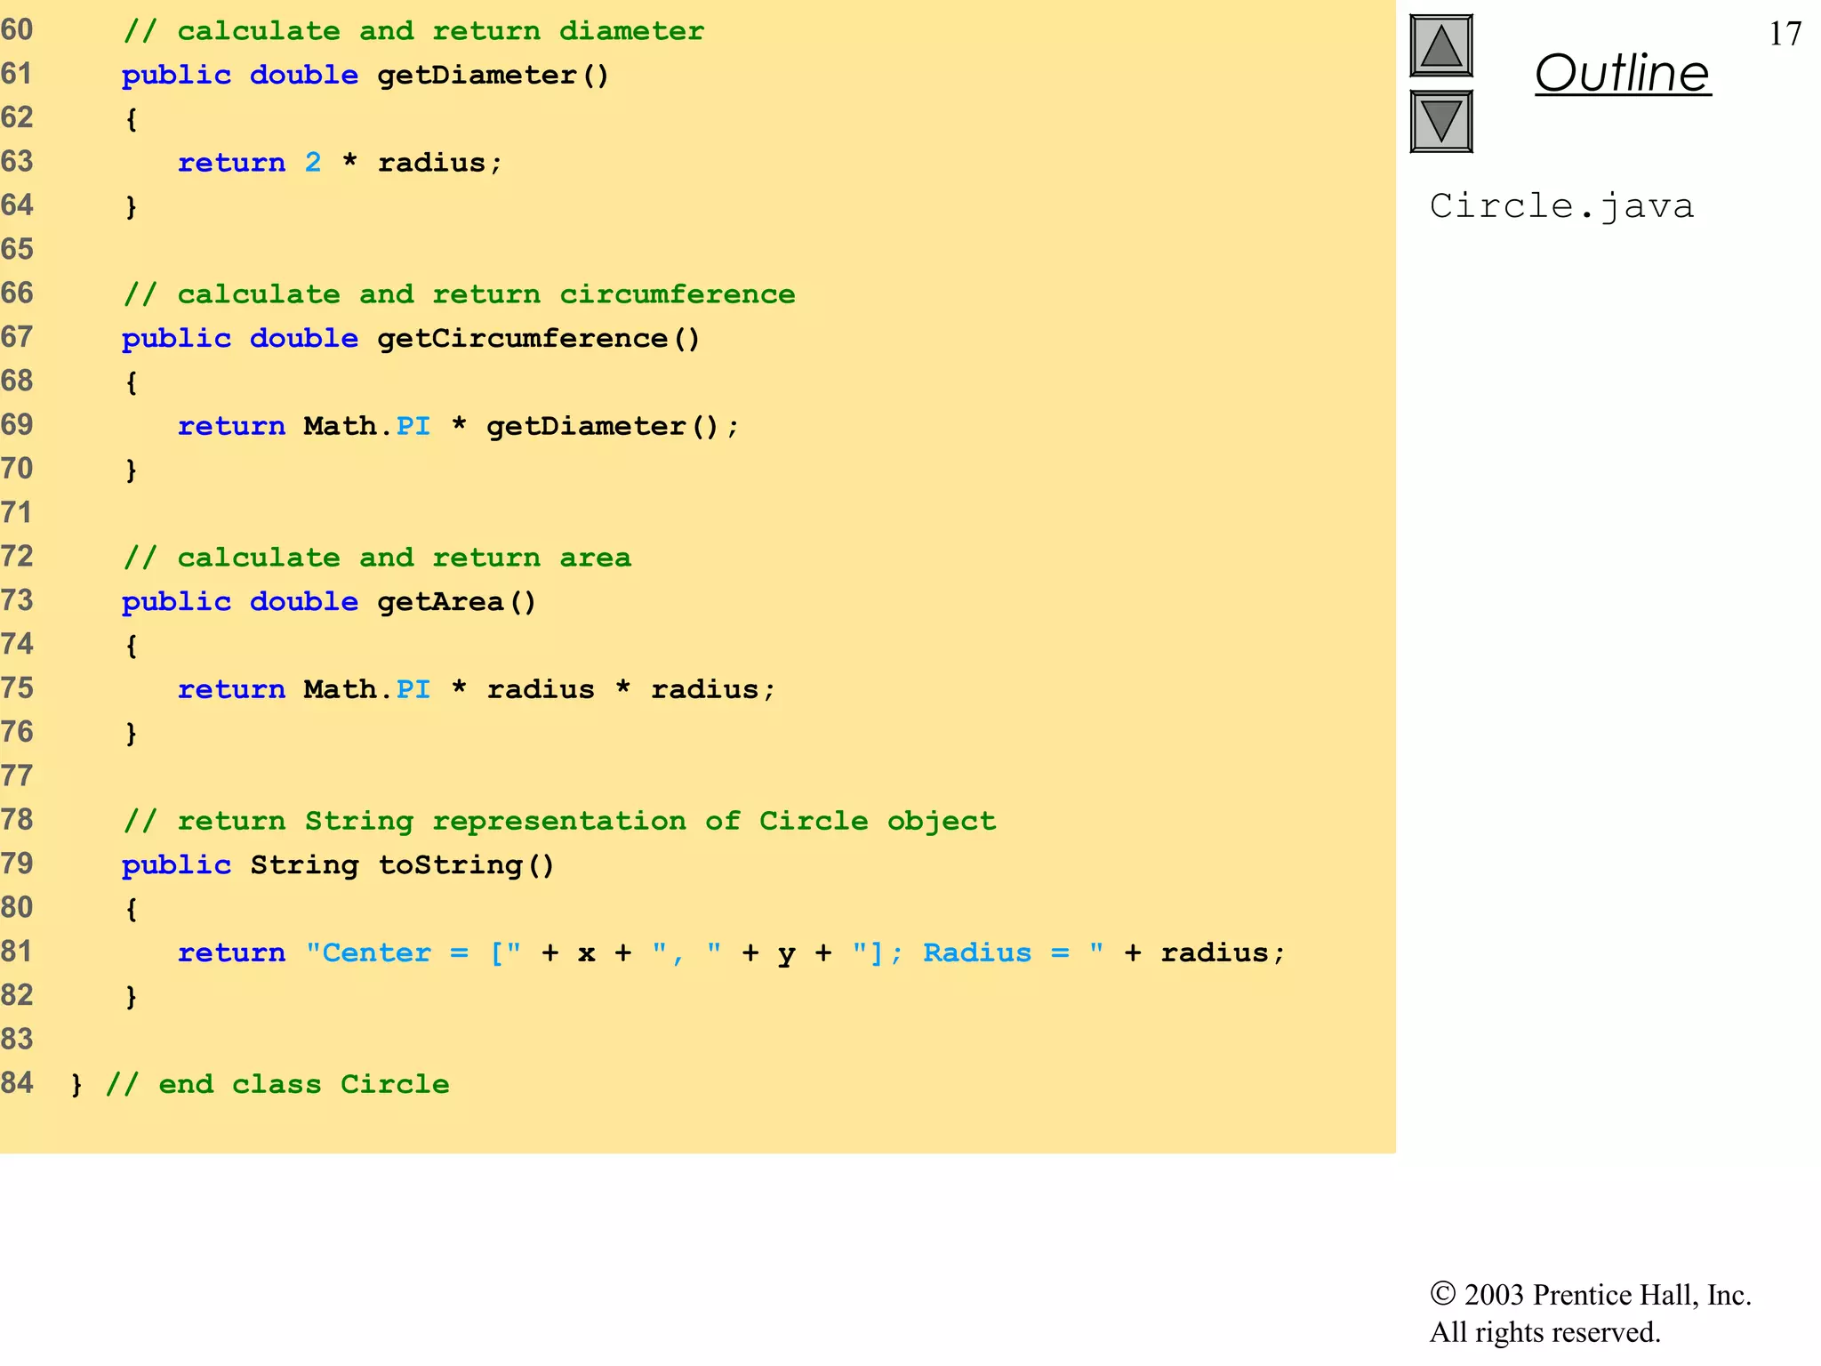Click the calculate and return diameter comment
This screenshot has height=1366, width=1821.
point(413,31)
